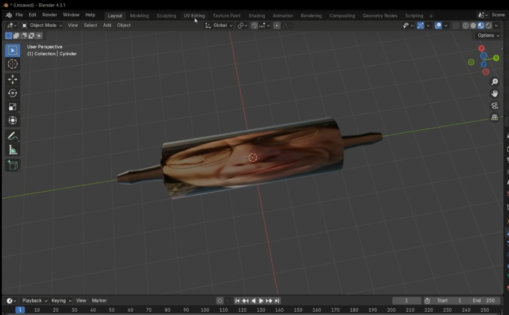Select the Scale tool

tap(12, 107)
